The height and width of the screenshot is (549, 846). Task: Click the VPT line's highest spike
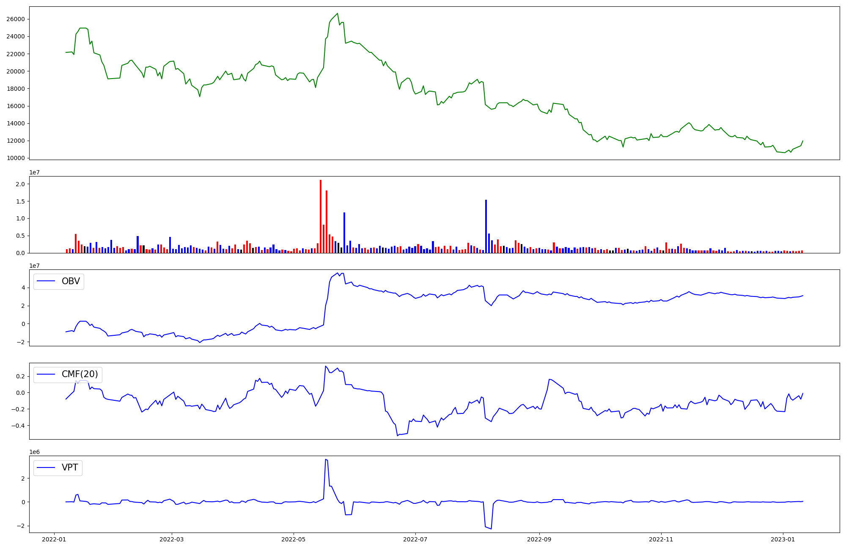coord(325,459)
